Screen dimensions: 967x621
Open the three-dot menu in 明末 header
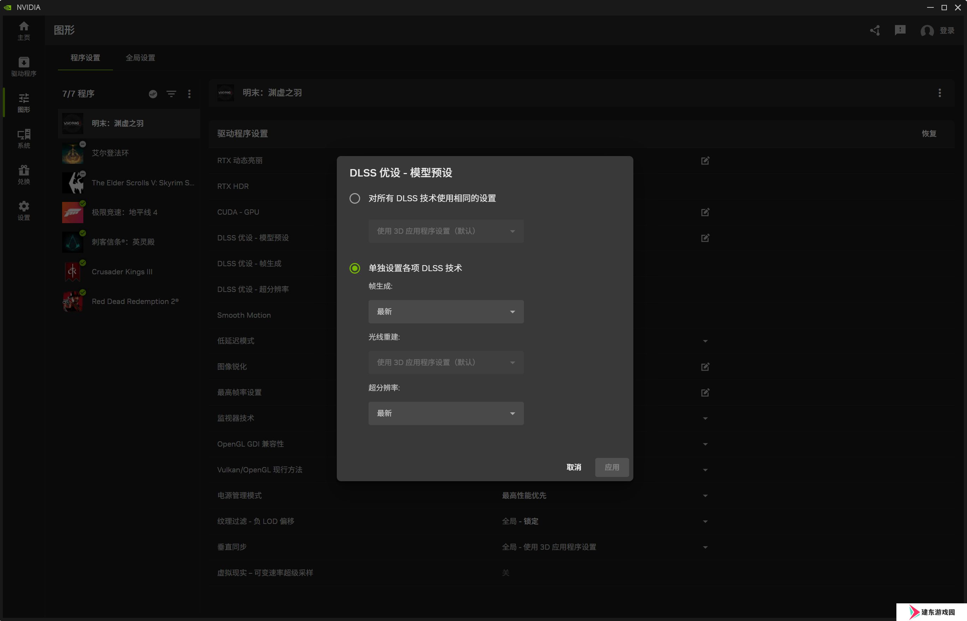[939, 93]
